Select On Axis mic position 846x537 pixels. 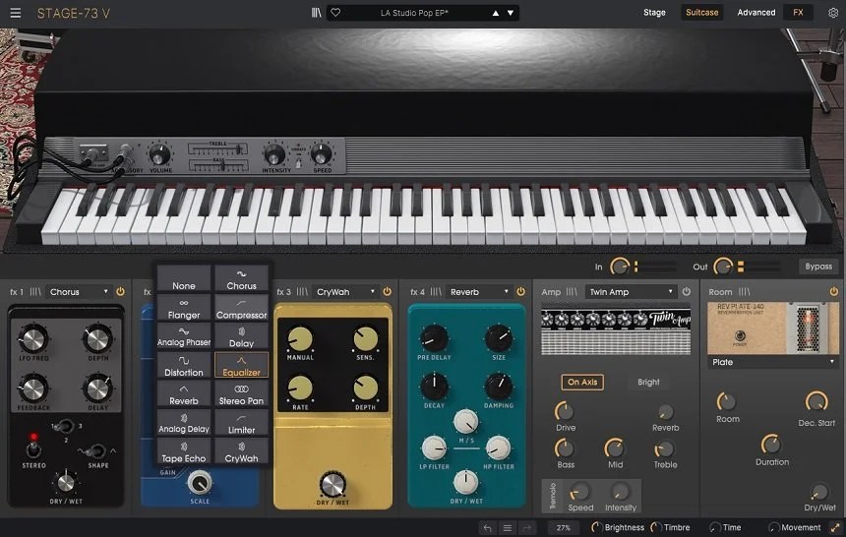point(582,382)
